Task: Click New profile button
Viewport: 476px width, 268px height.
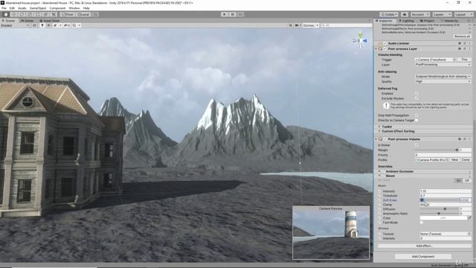Action: (454, 160)
